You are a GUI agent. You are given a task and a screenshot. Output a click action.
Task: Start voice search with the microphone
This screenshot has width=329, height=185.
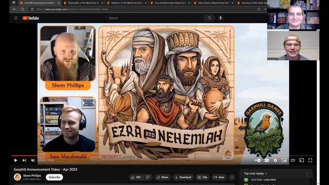pyautogui.click(x=221, y=18)
